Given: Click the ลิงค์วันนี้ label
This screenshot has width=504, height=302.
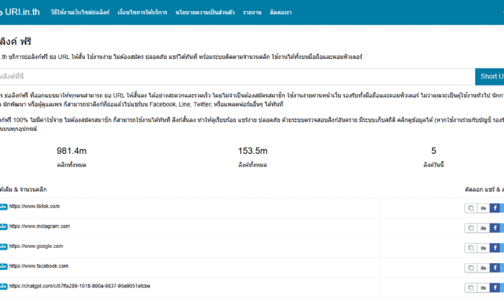Looking at the screenshot, I should pos(434,165).
